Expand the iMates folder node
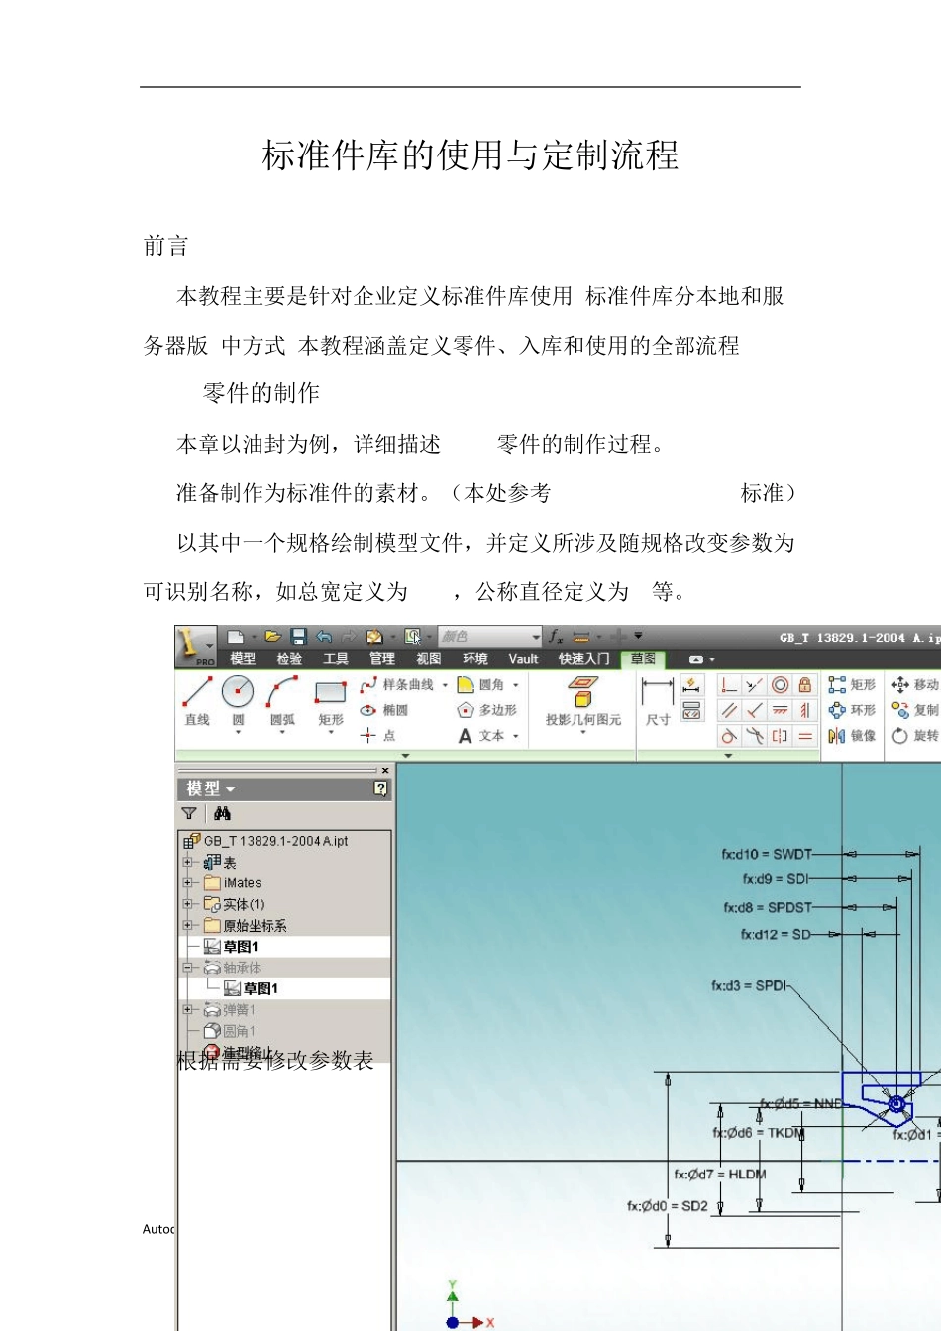Viewport: 941px width, 1331px height. [187, 882]
